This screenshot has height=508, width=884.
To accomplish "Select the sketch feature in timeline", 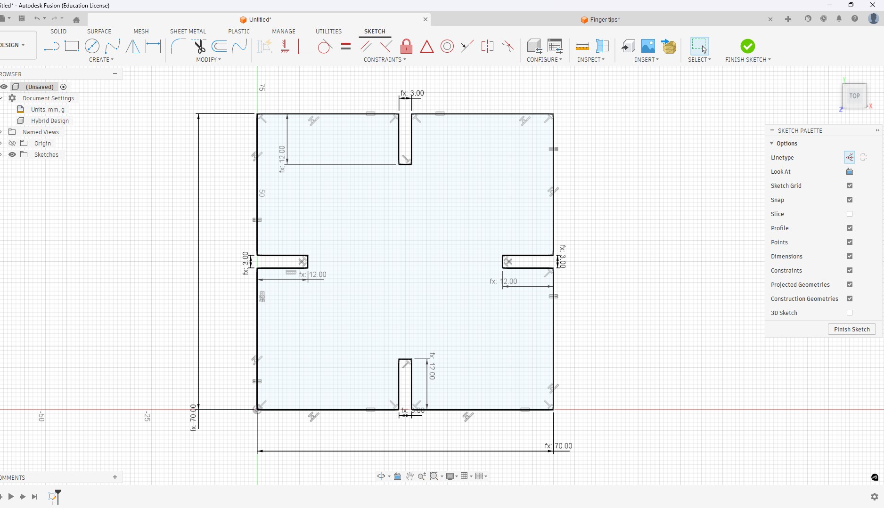I will point(53,497).
